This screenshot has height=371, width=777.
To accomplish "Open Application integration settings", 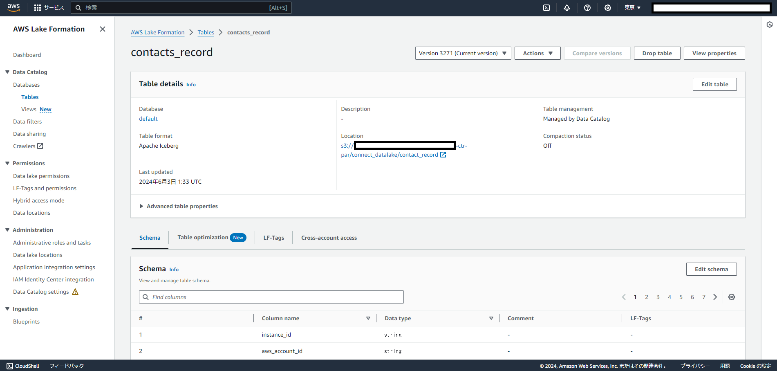I will point(54,267).
